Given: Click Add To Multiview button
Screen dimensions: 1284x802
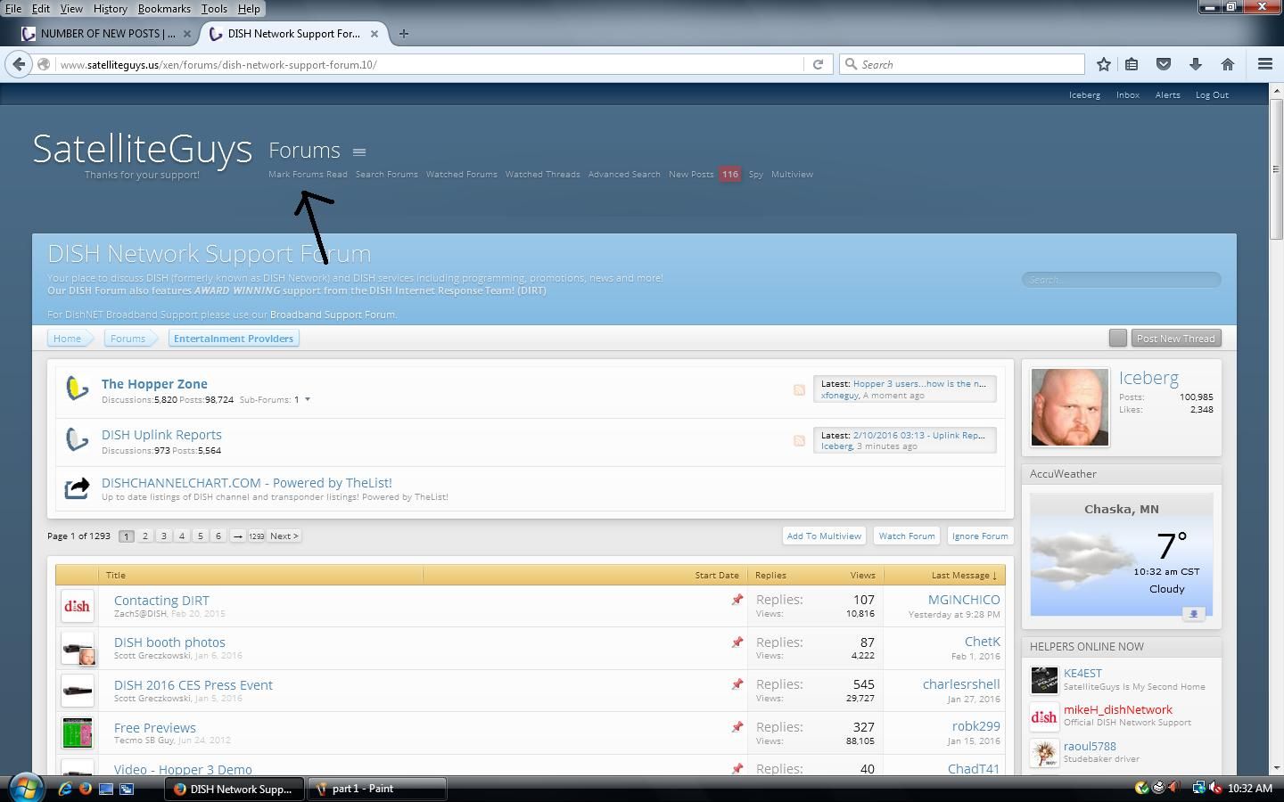Looking at the screenshot, I should pos(824,536).
